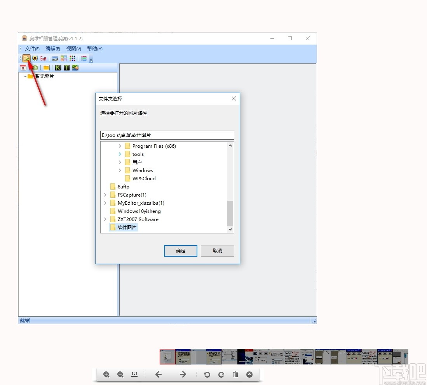
Task: Go to the next image with right arrow
Action: [x=183, y=375]
